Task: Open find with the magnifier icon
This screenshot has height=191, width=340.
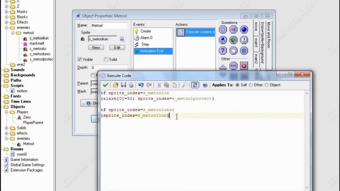Action: click(x=184, y=85)
